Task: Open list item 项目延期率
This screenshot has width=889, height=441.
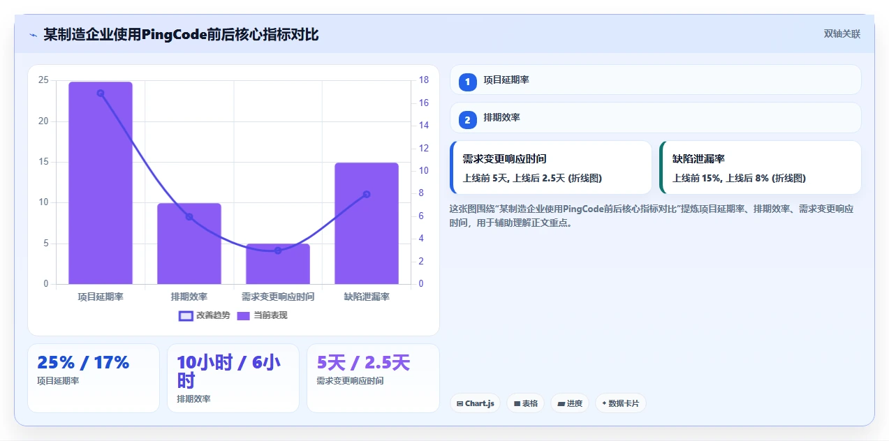Action: pos(656,80)
